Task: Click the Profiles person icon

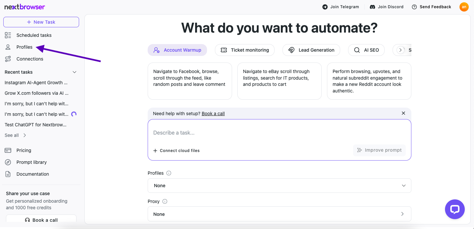Action: click(8, 47)
